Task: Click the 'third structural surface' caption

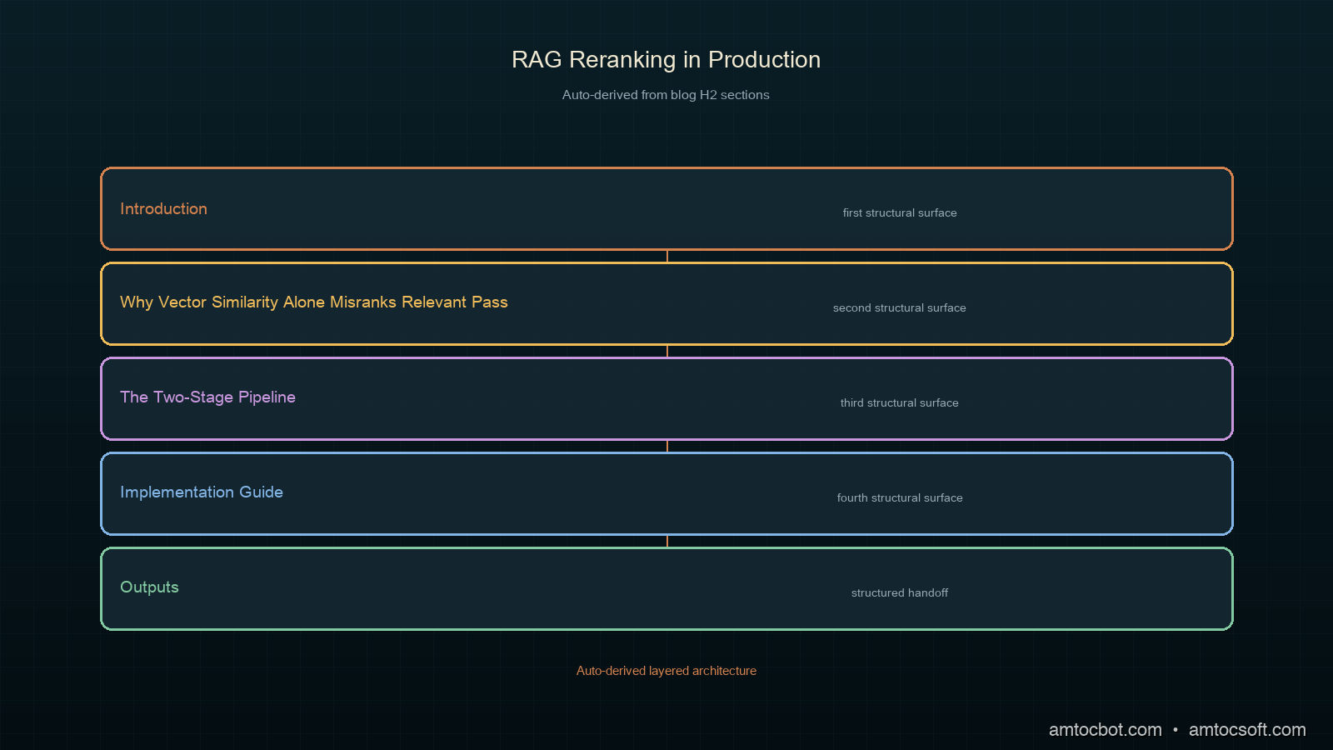Action: 900,403
